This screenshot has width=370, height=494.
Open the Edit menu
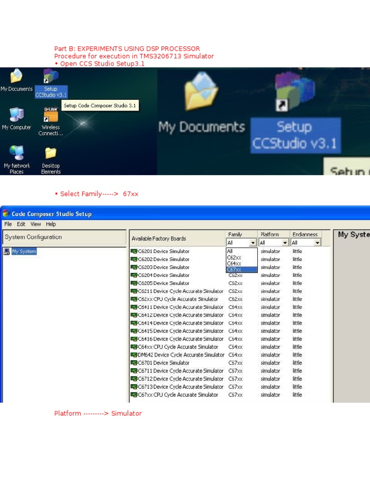(x=21, y=224)
